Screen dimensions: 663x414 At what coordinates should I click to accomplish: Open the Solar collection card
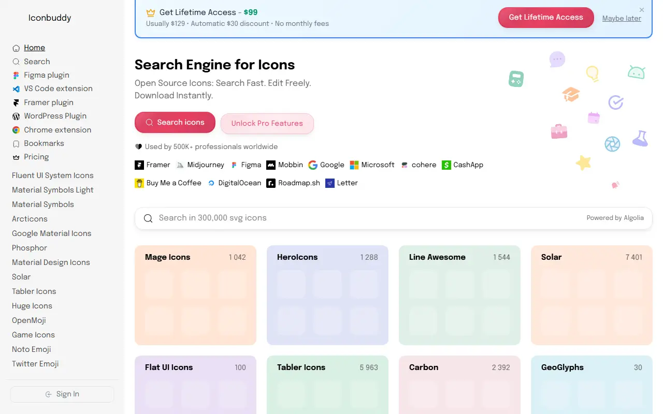592,295
